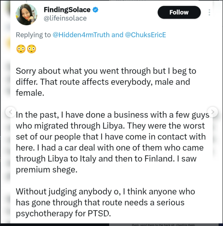The image size is (223, 226).
Task: Go to previous image with left arrow
Action: pos(10,112)
